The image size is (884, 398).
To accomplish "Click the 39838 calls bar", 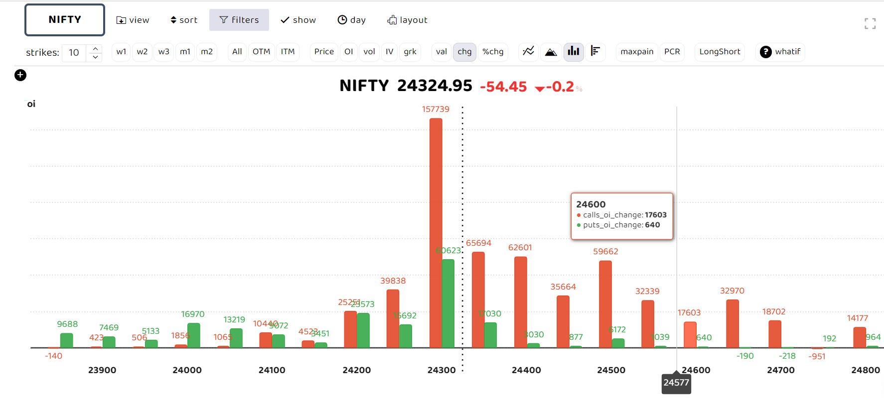I will [393, 318].
